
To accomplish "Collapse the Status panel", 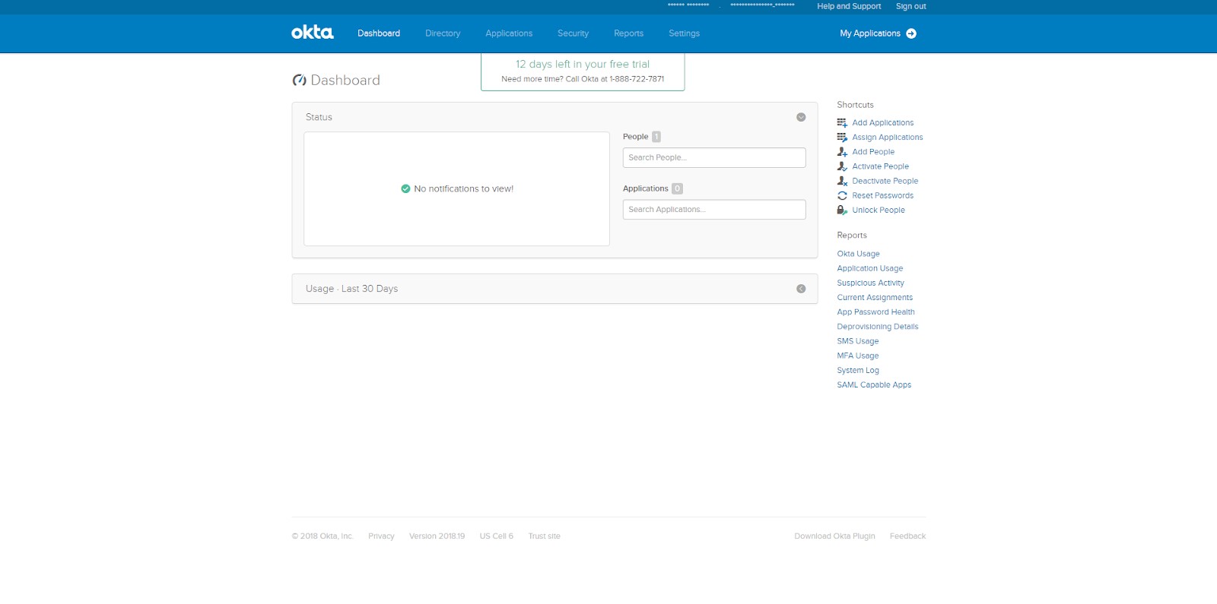I will 801,117.
